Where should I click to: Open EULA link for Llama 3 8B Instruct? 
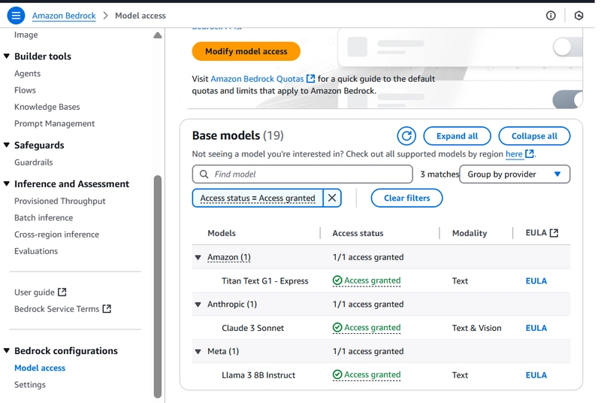pos(536,375)
